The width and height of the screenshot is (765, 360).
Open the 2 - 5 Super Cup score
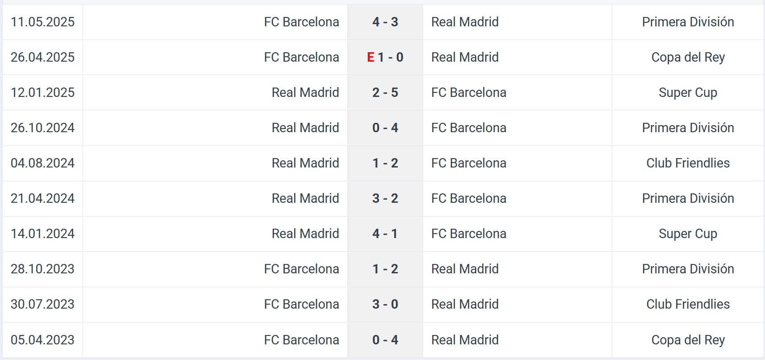[385, 92]
